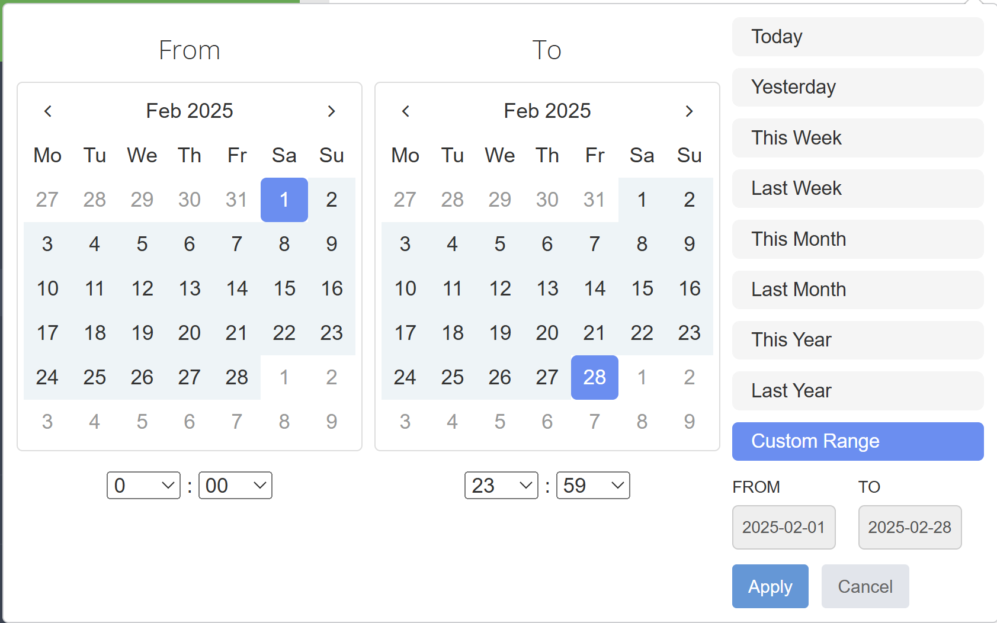Pick February 15 in From calendar
This screenshot has height=623, width=997.
[284, 288]
